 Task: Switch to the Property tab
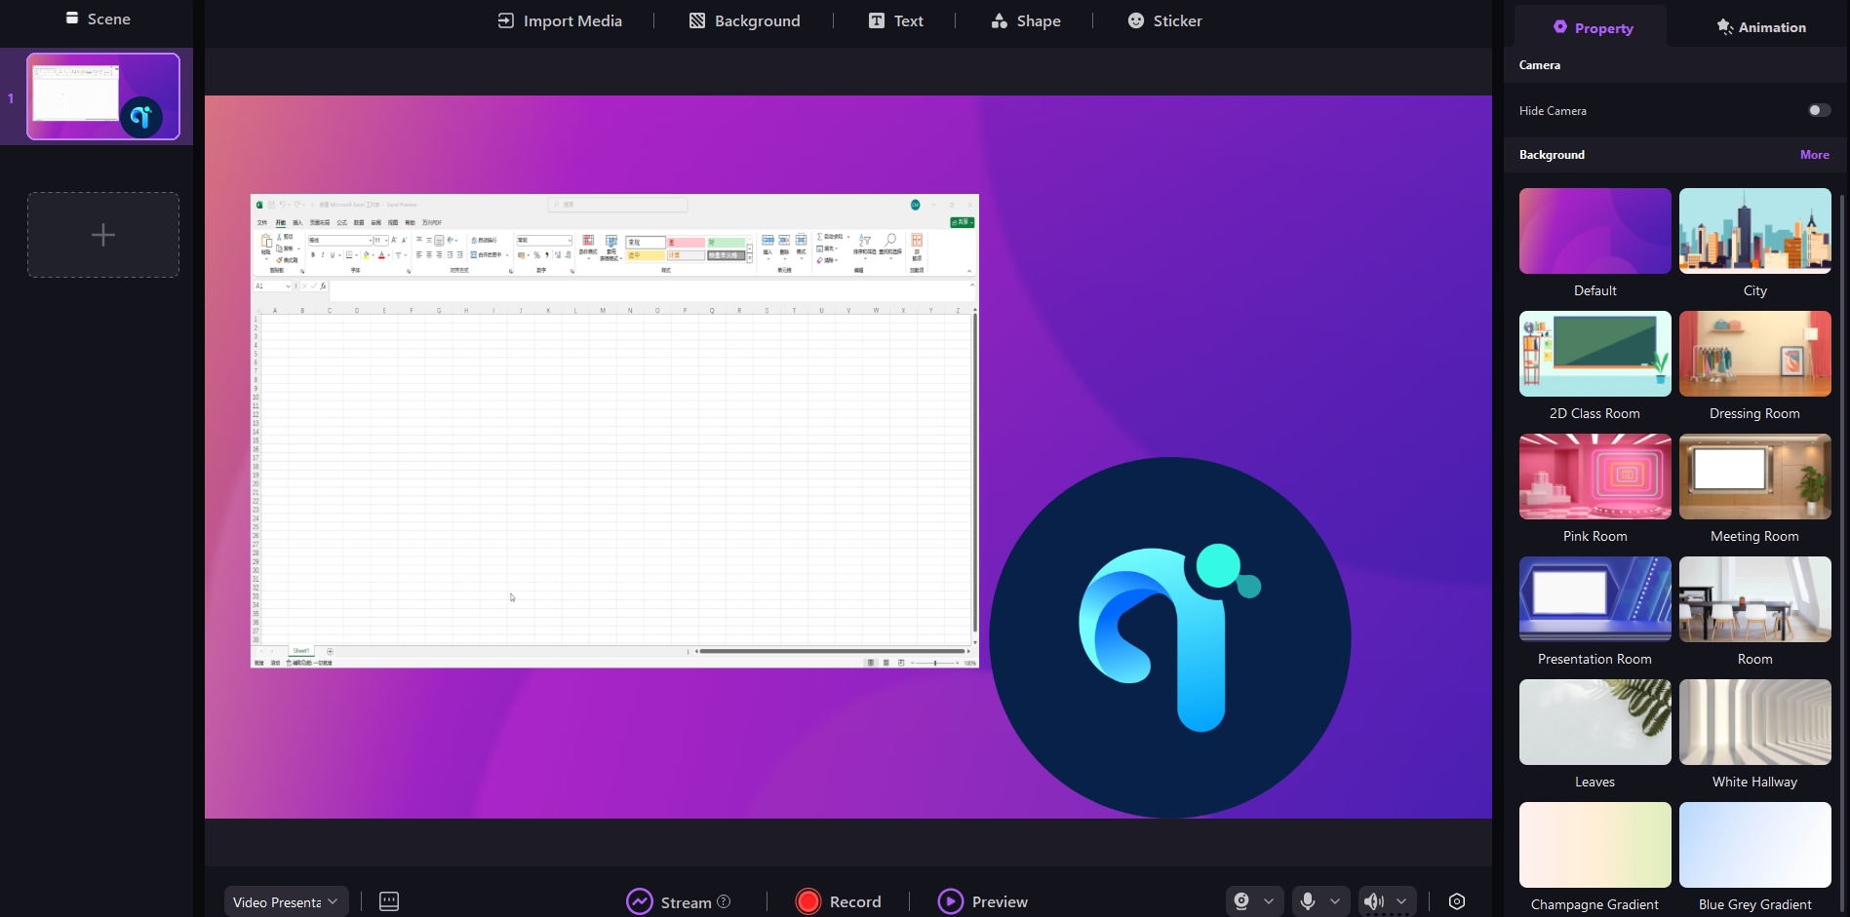click(x=1592, y=27)
